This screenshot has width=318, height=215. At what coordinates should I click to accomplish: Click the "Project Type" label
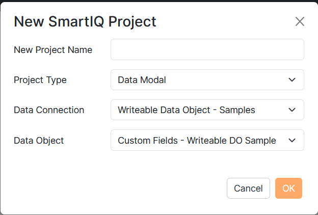pyautogui.click(x=40, y=80)
